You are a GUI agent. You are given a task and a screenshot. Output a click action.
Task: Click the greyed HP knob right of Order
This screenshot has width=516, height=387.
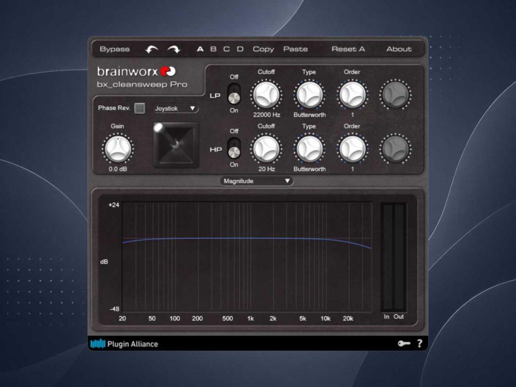[395, 149]
